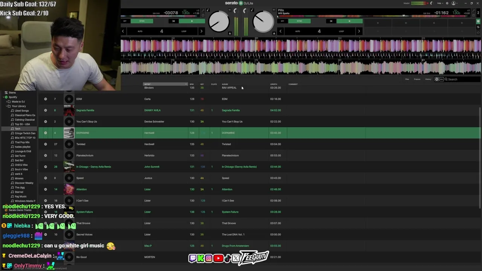The width and height of the screenshot is (482, 271).
Task: Double the right deck auto loop size
Action: coord(359,31)
